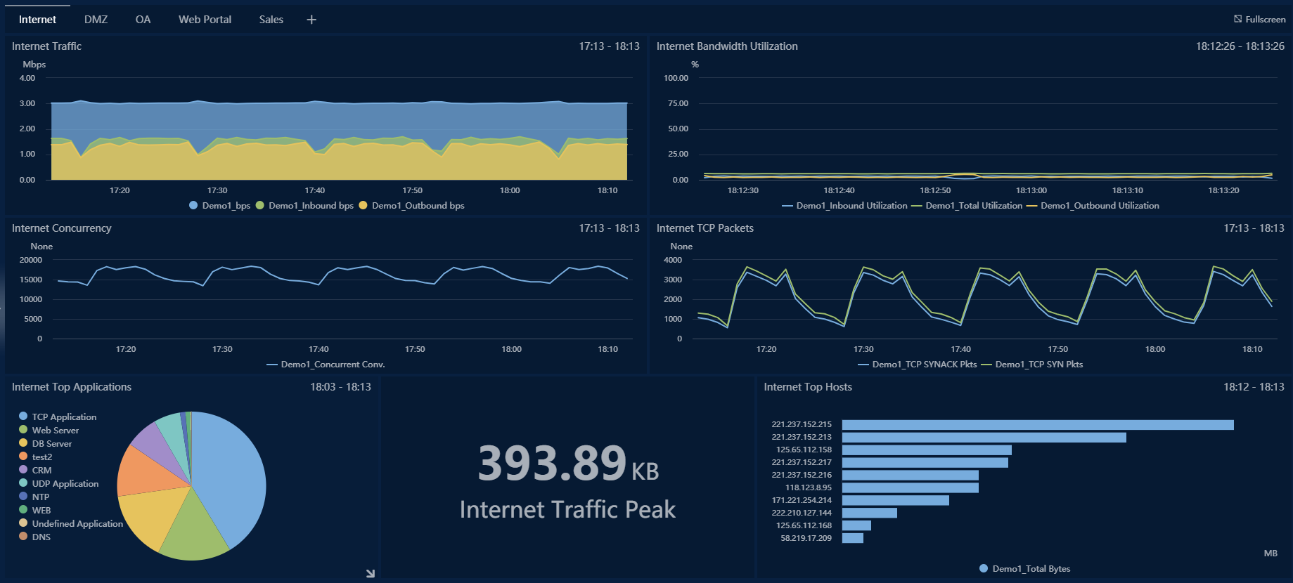Screen dimensions: 1293x583
Task: Click bar for host 221.237.152.215
Action: 1038,425
